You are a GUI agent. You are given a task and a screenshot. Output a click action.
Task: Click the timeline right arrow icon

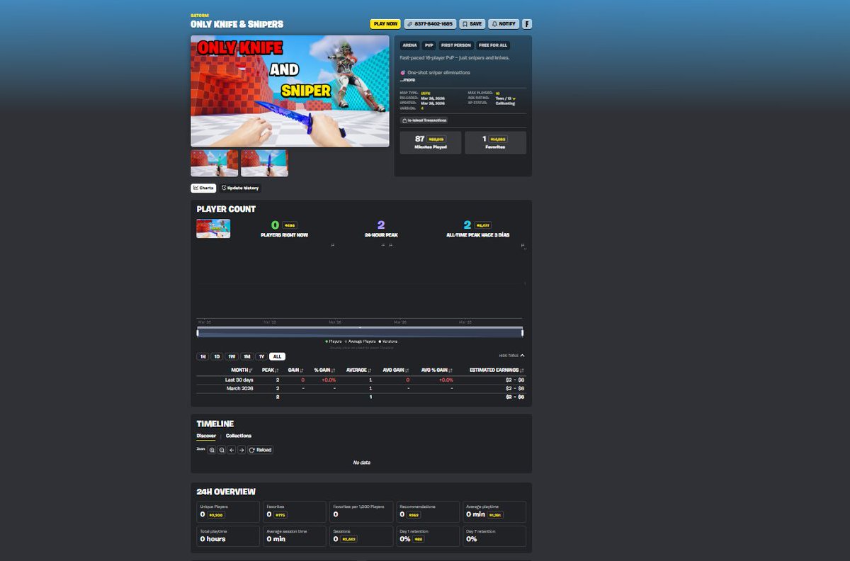coord(242,450)
